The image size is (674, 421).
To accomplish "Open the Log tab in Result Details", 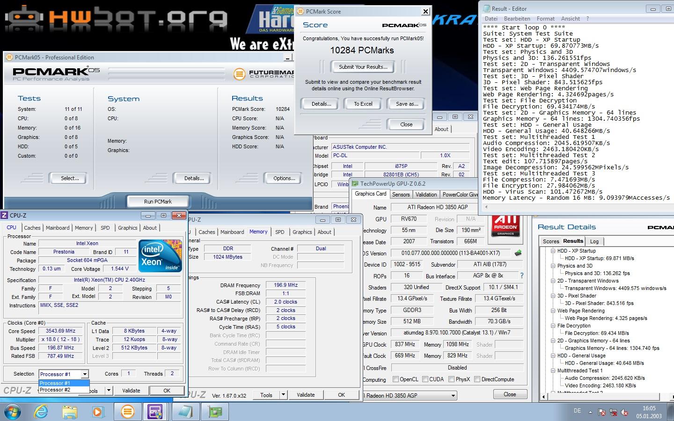I will (x=594, y=241).
